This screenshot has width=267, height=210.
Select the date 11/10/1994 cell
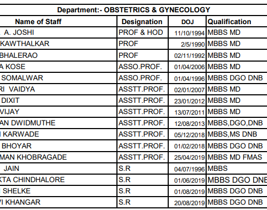187,33
